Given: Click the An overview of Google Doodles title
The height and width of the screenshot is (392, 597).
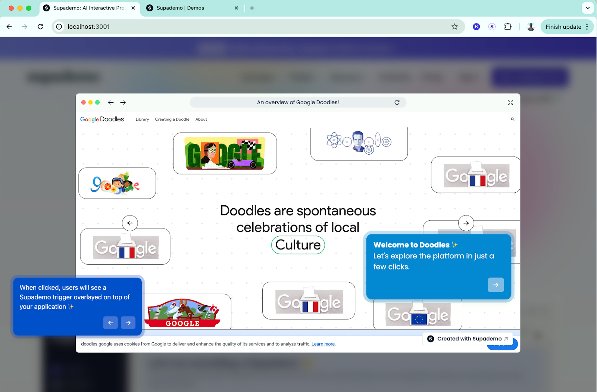Looking at the screenshot, I should 298,102.
